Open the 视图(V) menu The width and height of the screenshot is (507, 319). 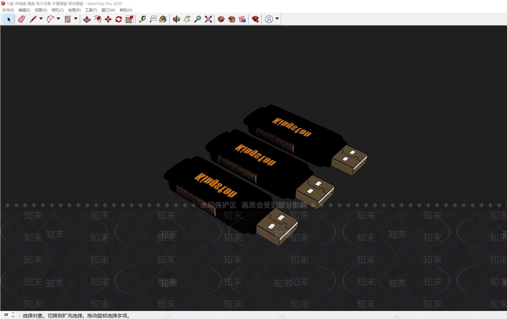(x=41, y=10)
